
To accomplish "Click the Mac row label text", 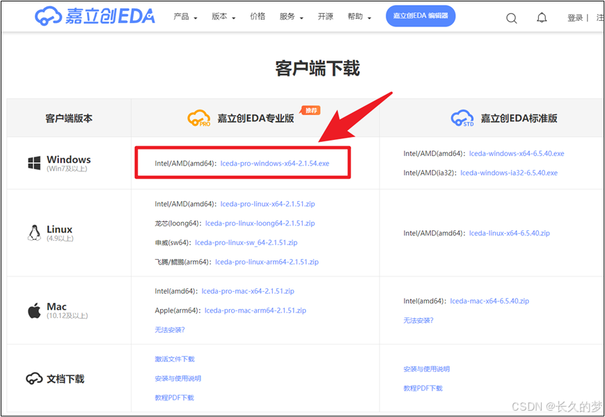I will [x=56, y=307].
